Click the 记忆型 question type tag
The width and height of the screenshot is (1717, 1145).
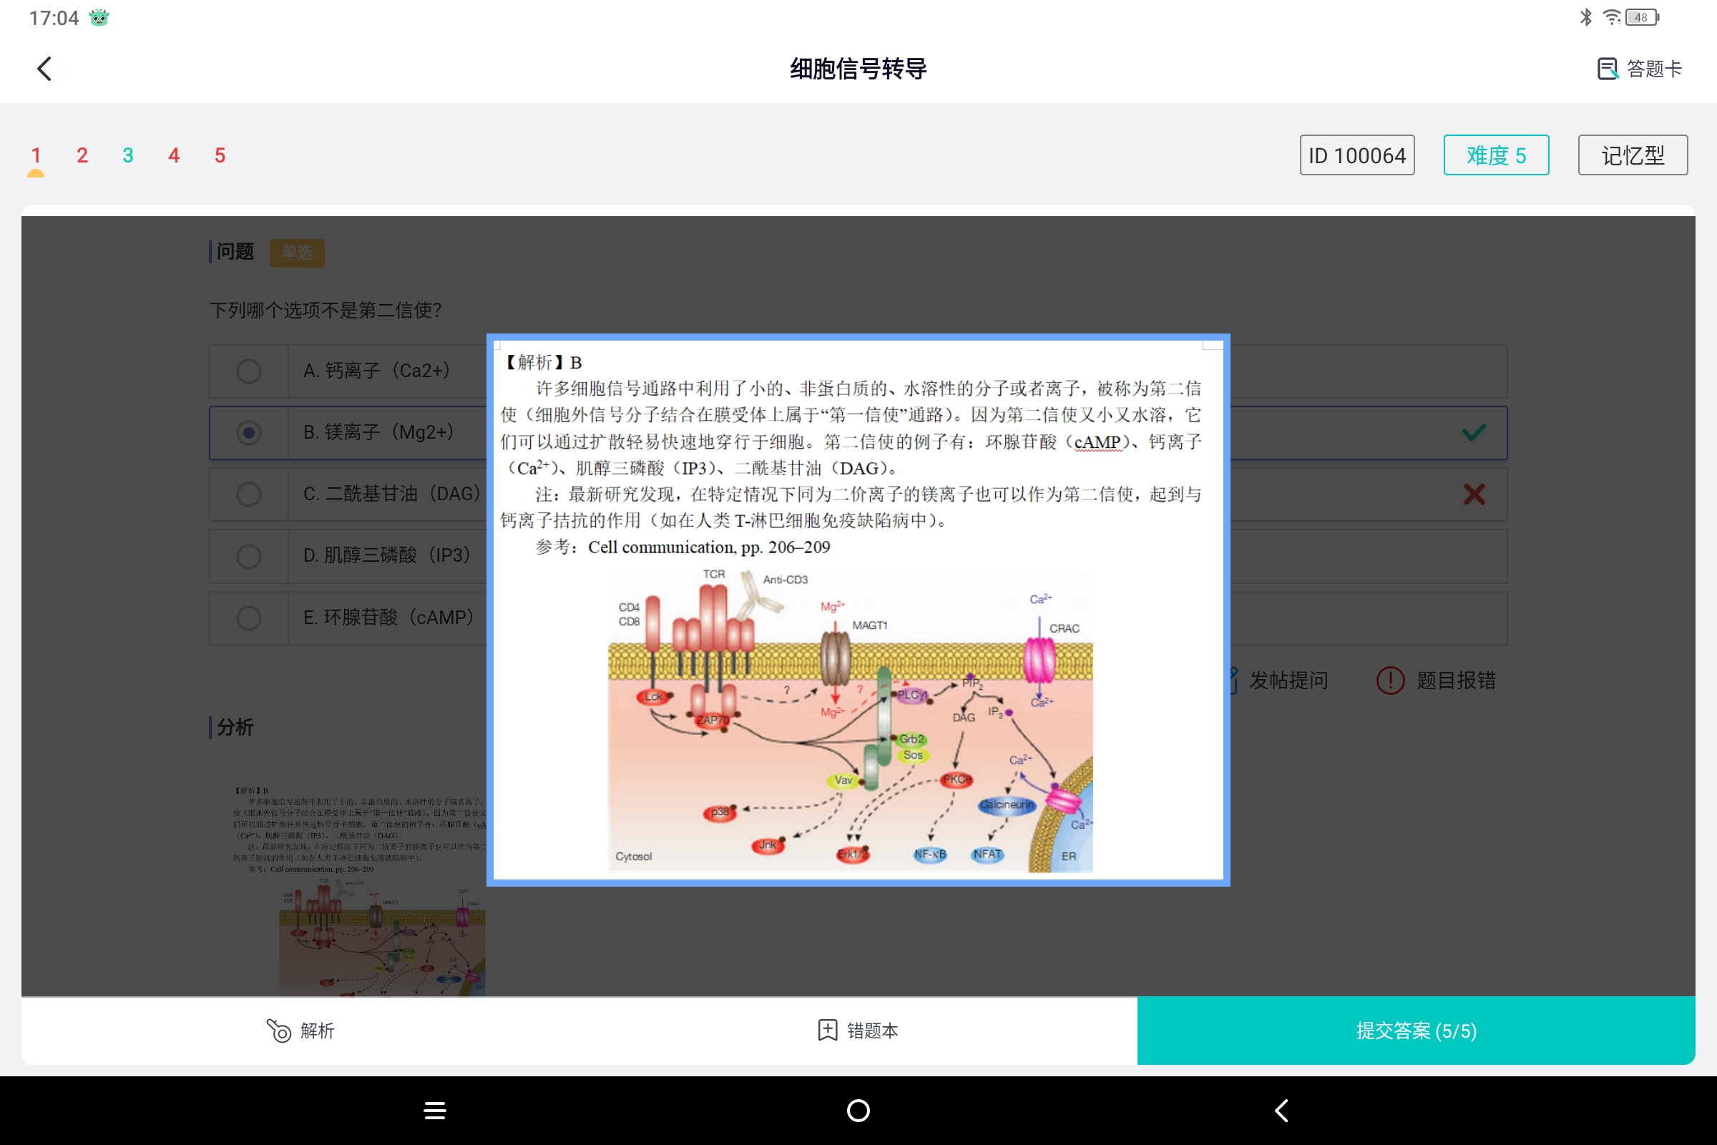tap(1633, 155)
